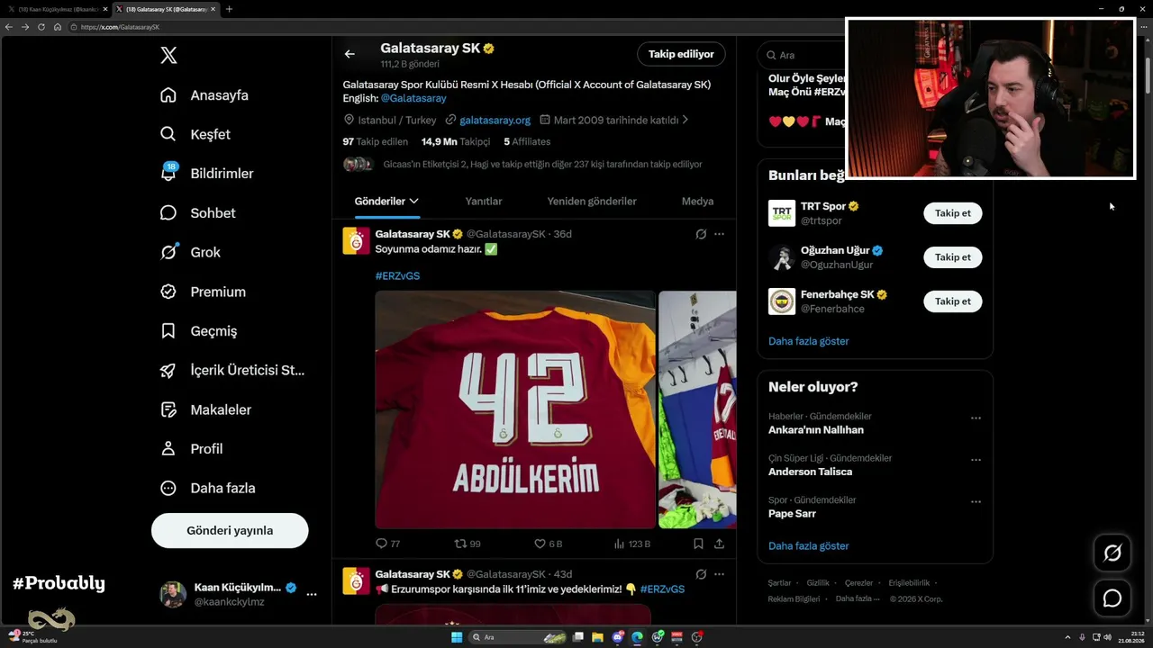
Task: Open the Fenerbahçe SK profile avatar
Action: [782, 301]
